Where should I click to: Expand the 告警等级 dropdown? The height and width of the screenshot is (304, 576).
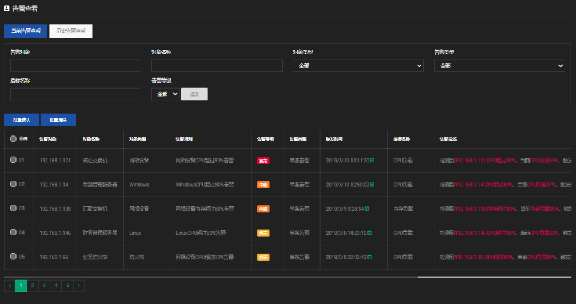coord(165,94)
